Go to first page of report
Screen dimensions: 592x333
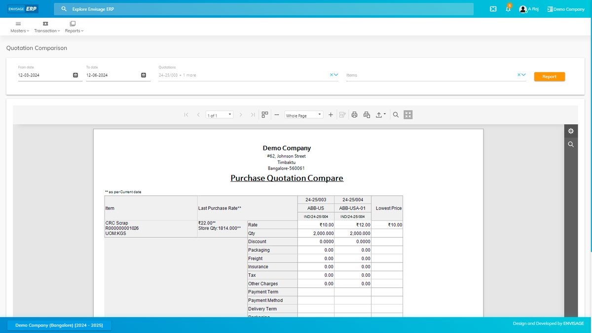(186, 114)
